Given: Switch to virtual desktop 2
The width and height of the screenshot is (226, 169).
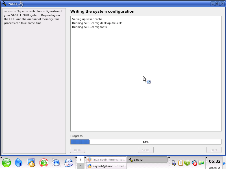Looking at the screenshot, I should [x=80, y=166].
